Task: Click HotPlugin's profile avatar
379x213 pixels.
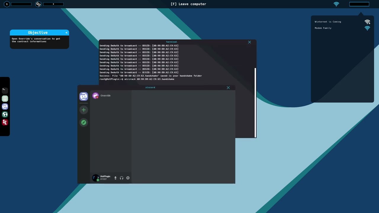Action: point(95,178)
